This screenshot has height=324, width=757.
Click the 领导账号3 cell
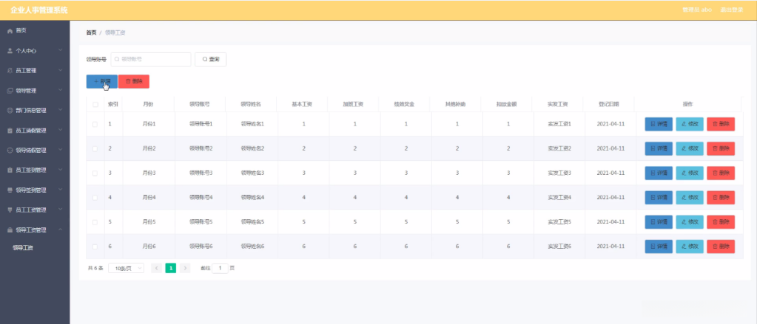pos(201,173)
